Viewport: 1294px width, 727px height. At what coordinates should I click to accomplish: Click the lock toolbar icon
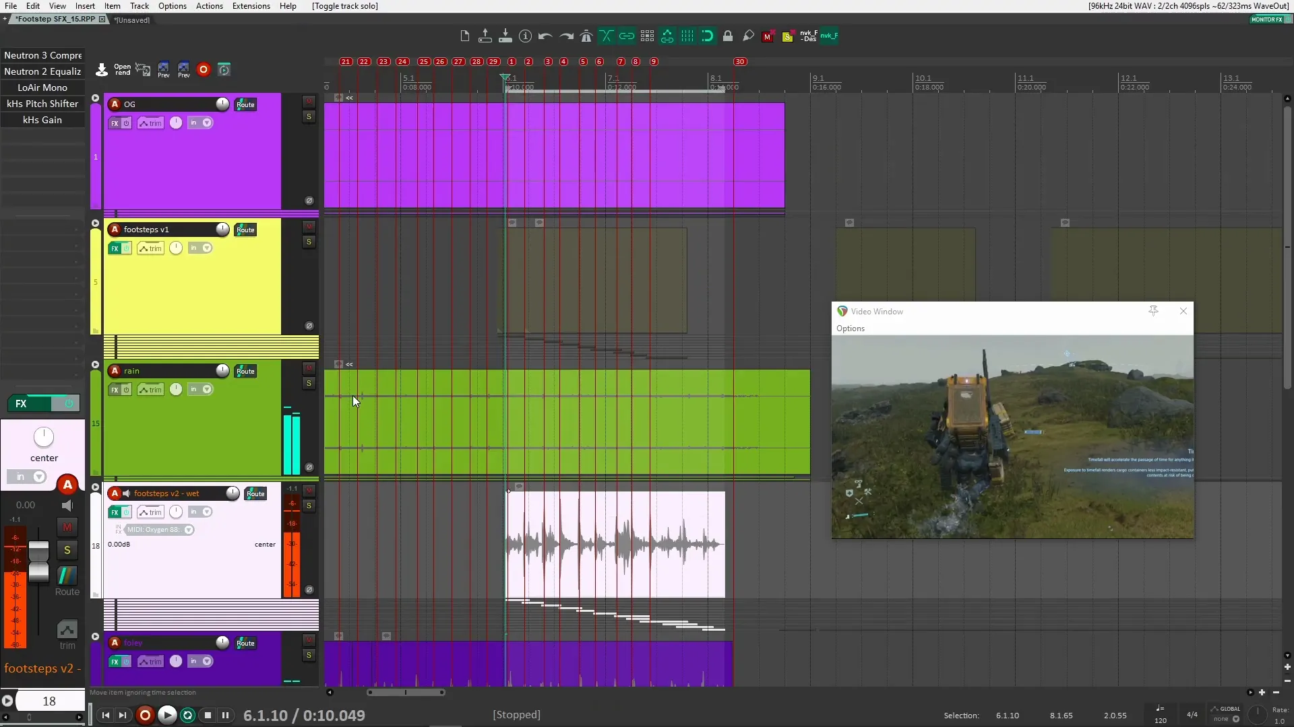pyautogui.click(x=729, y=36)
